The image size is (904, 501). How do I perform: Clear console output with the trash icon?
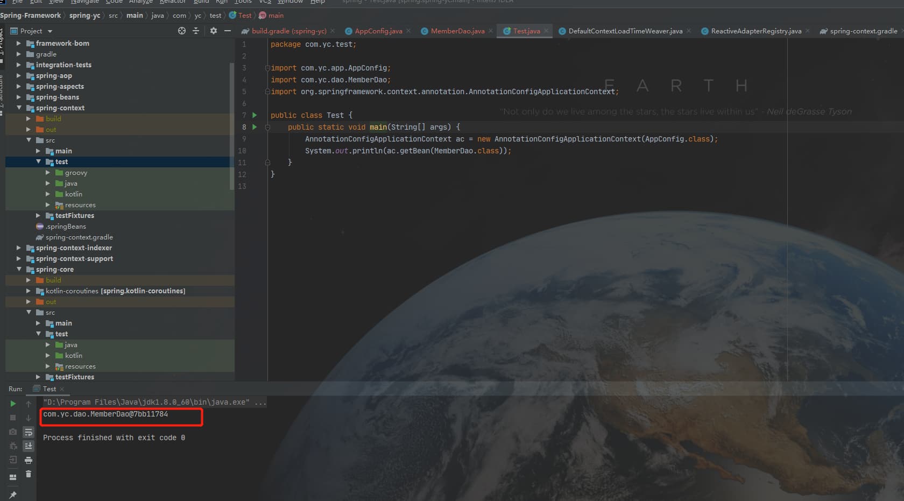tap(29, 474)
